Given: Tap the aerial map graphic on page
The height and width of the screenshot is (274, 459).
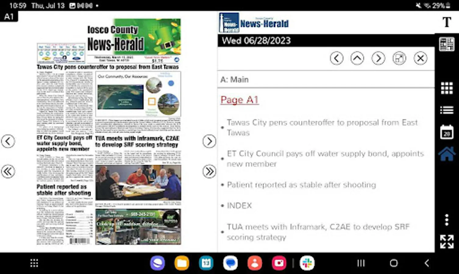Looking at the screenshot, I should [120, 97].
